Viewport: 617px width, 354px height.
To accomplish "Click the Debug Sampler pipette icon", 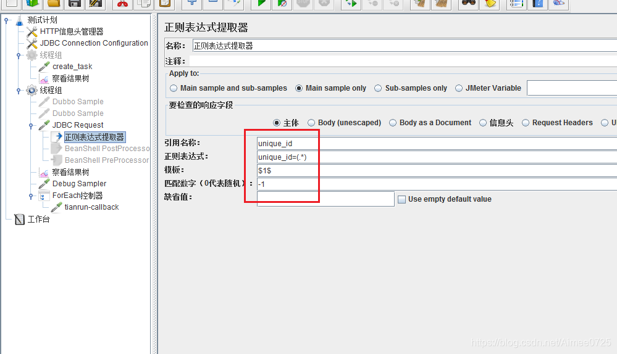I will pos(44,184).
